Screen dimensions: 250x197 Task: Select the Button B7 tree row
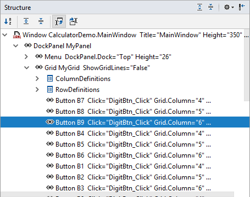[x=125, y=101]
